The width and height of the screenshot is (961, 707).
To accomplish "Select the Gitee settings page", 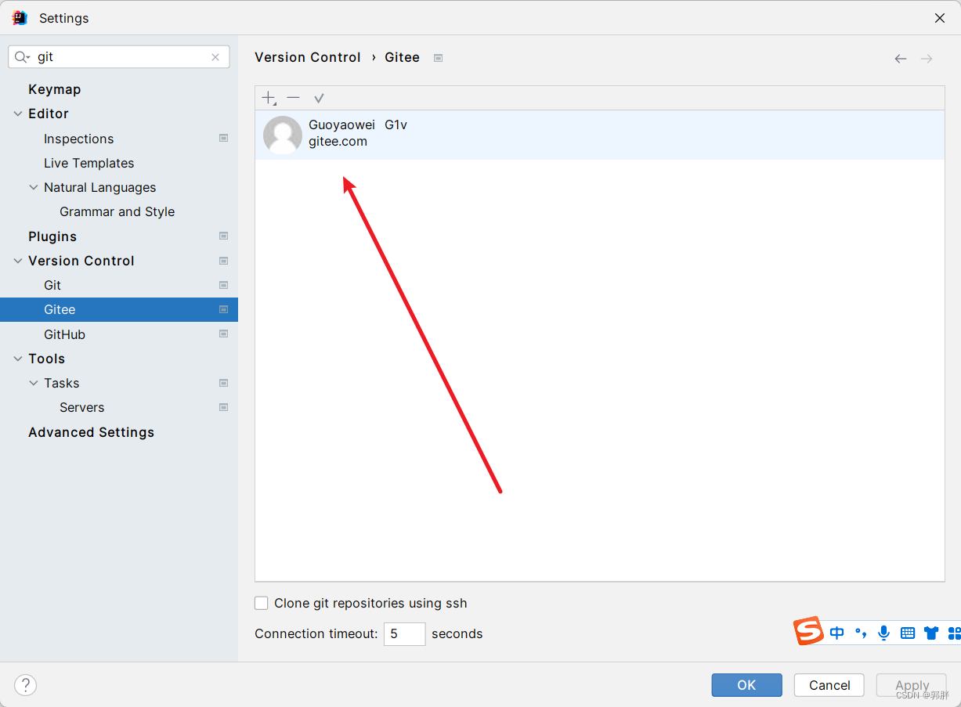I will click(119, 309).
